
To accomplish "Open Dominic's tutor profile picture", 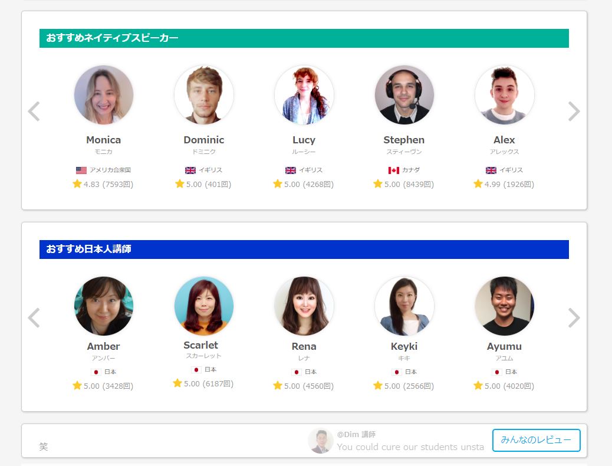I will click(x=204, y=95).
